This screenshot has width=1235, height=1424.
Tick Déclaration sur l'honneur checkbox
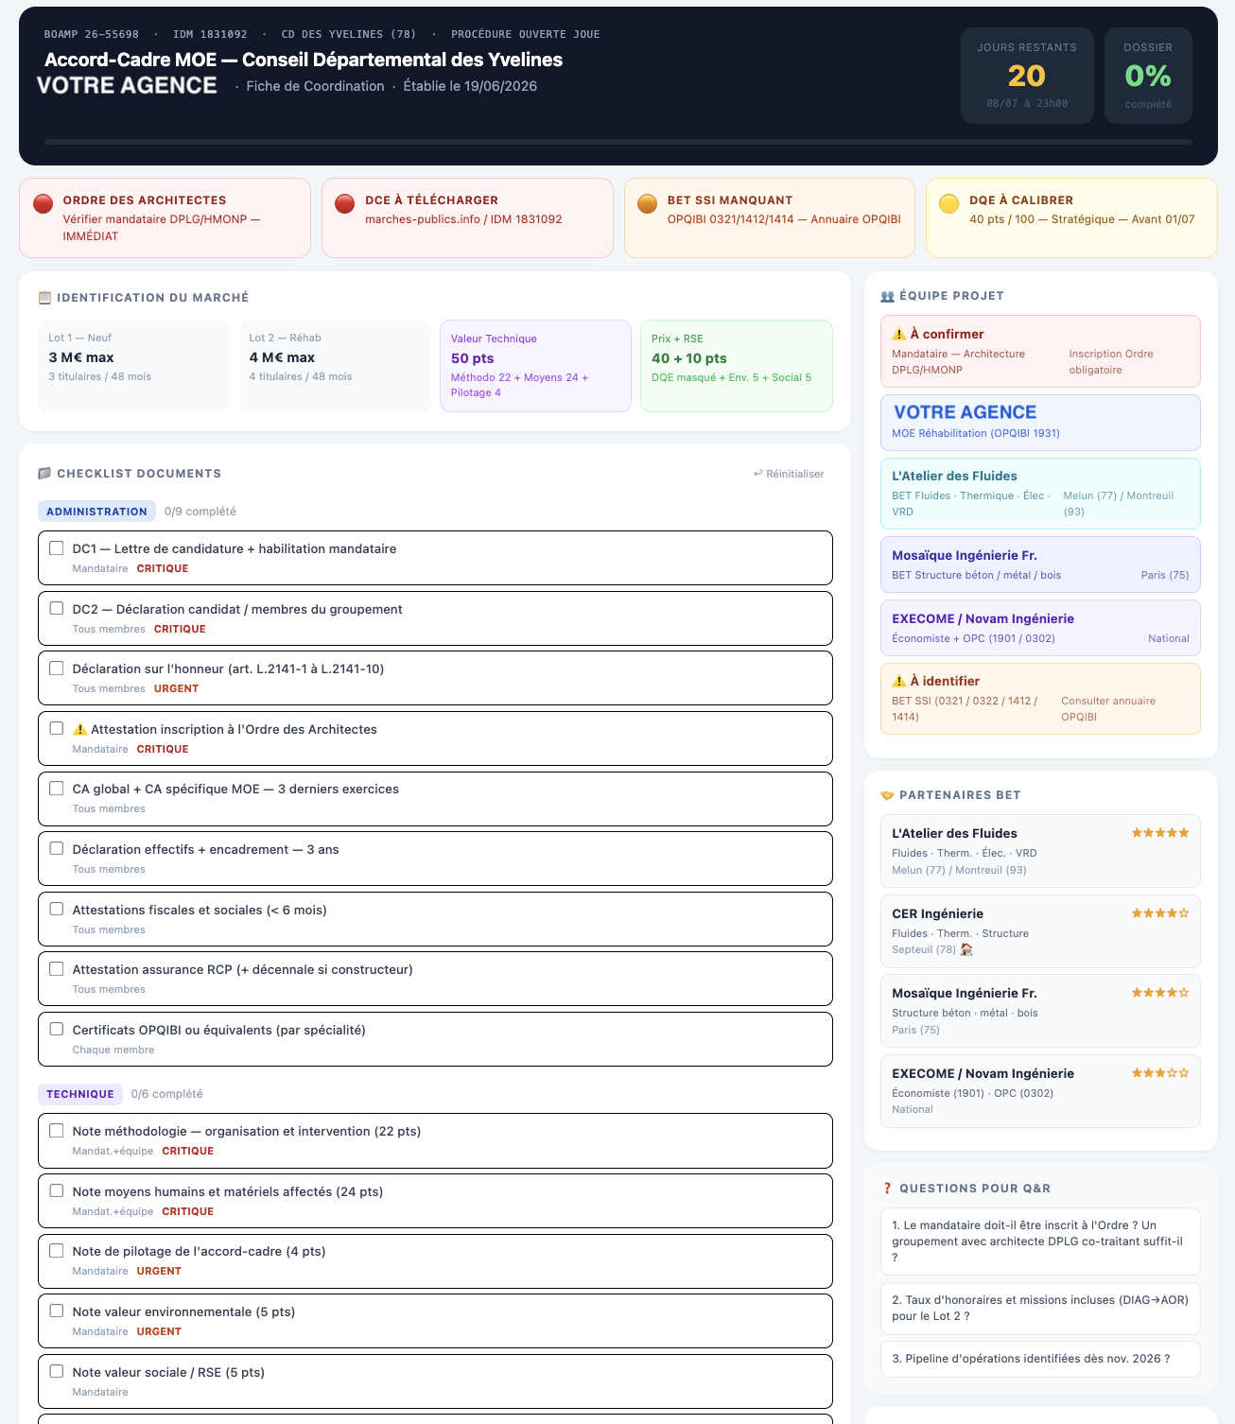[57, 669]
